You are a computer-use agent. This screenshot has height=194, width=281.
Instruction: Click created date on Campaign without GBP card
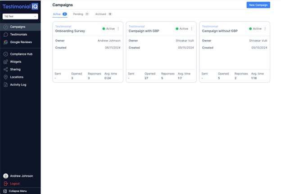pyautogui.click(x=259, y=48)
